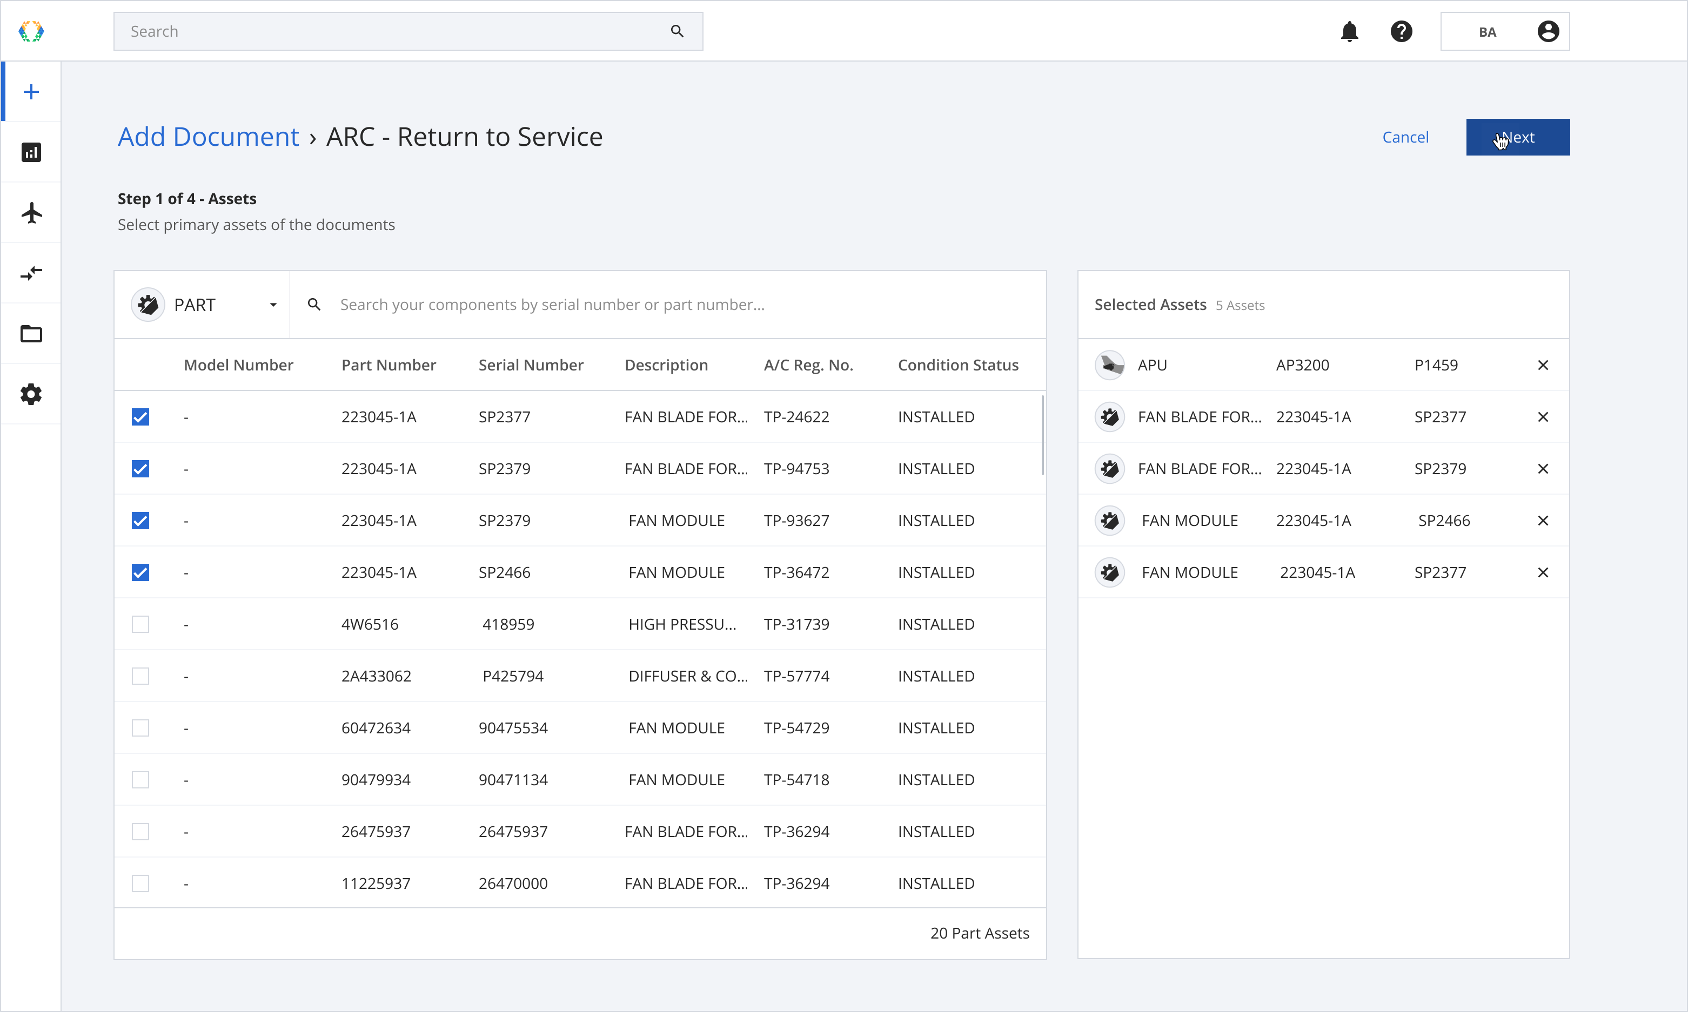Check the HIGH PRESSU... 4W6516 row
1688x1012 pixels.
click(x=140, y=625)
